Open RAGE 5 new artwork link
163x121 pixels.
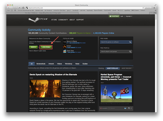coord(71,48)
